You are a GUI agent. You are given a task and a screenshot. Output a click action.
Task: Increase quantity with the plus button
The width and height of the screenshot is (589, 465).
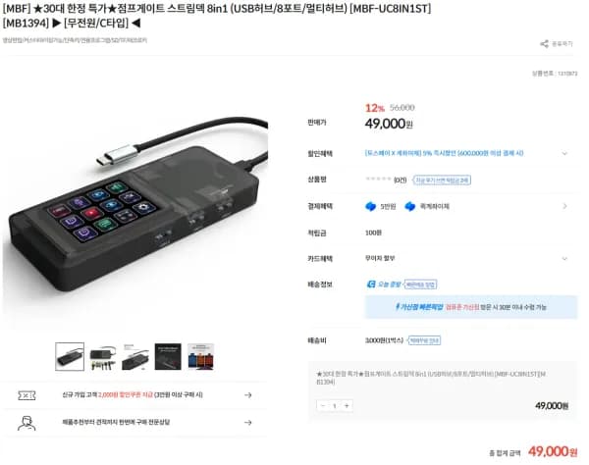[x=347, y=406]
